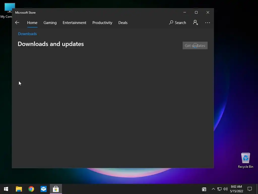
Task: Open the sign-in account icon
Action: (x=196, y=22)
